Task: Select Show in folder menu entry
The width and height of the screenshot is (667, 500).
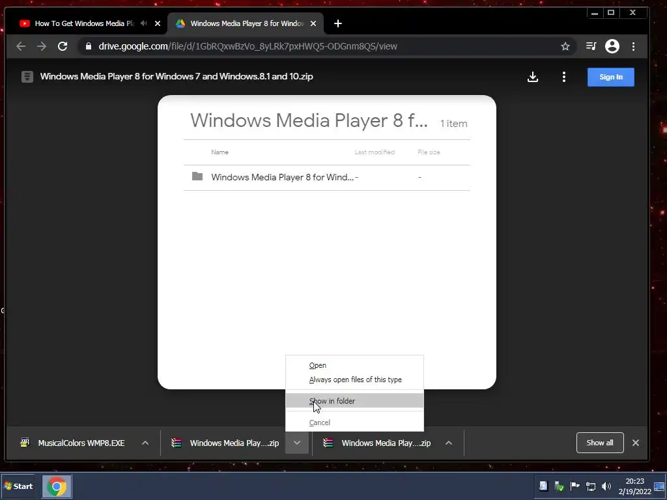Action: [354, 400]
